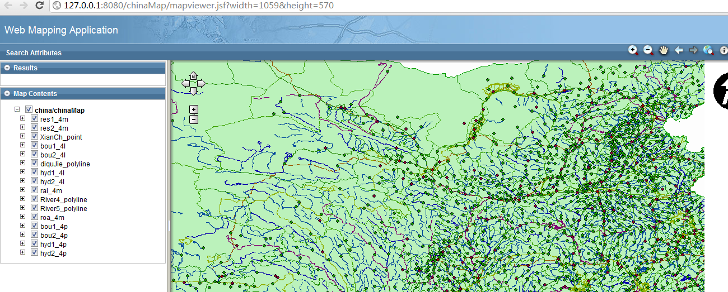Select the Zoom In magnifier tool
The height and width of the screenshot is (292, 728).
633,50
